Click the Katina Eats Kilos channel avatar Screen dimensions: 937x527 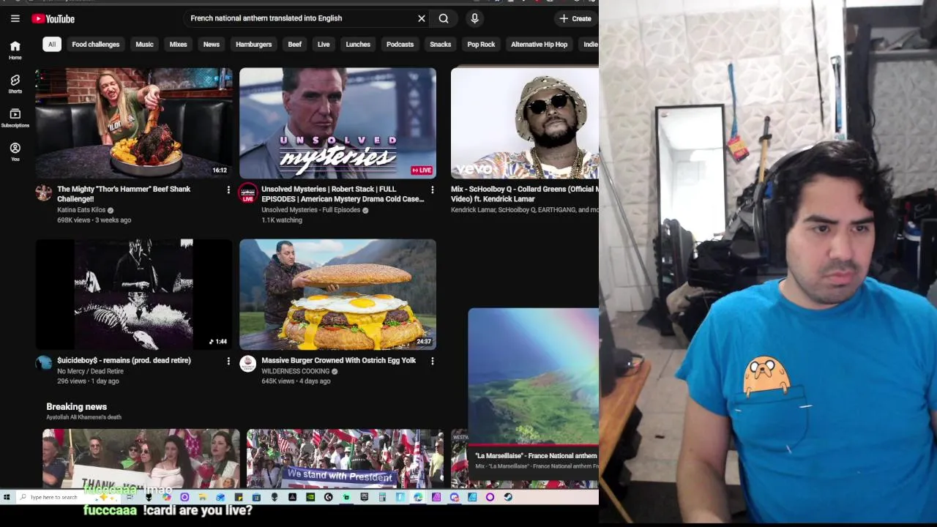coord(44,193)
